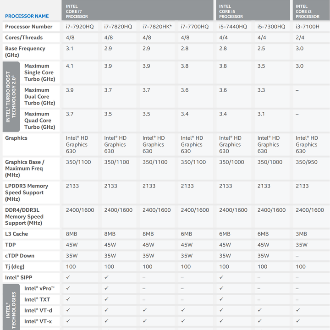The height and width of the screenshot is (330, 330).
Task: Click the i3-7100H processor number
Action: [x=308, y=27]
